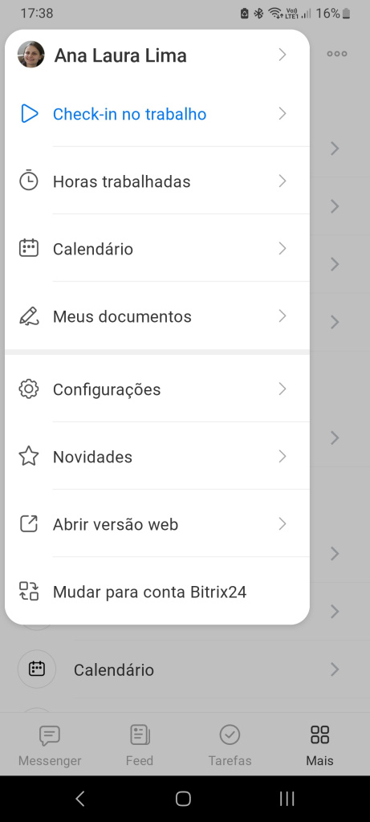The width and height of the screenshot is (370, 822).
Task: Tap the gear icon for Configurações
Action: click(29, 389)
